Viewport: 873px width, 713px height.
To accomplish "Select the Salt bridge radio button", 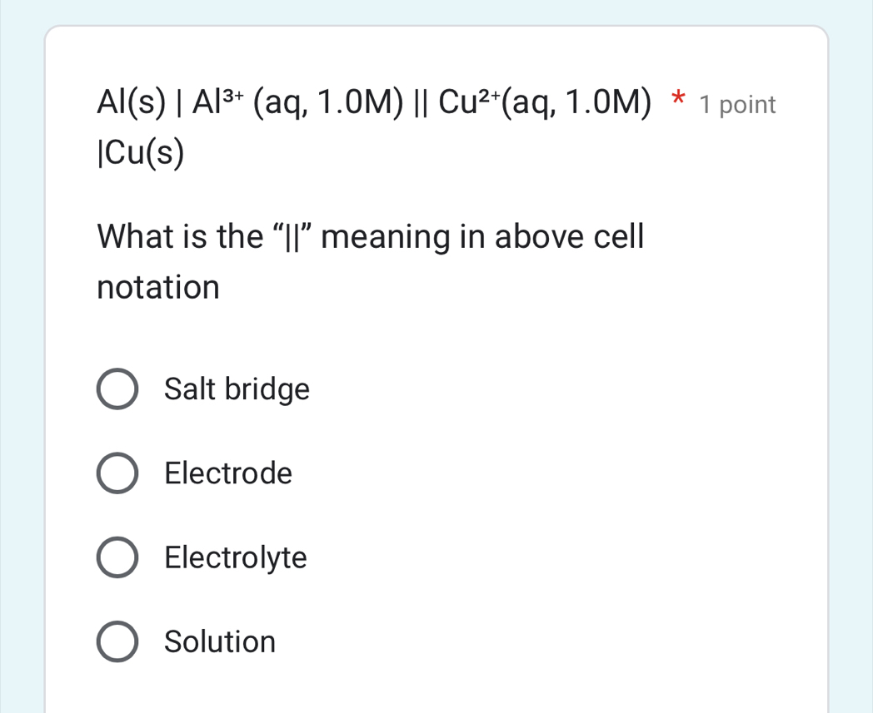I will [117, 389].
